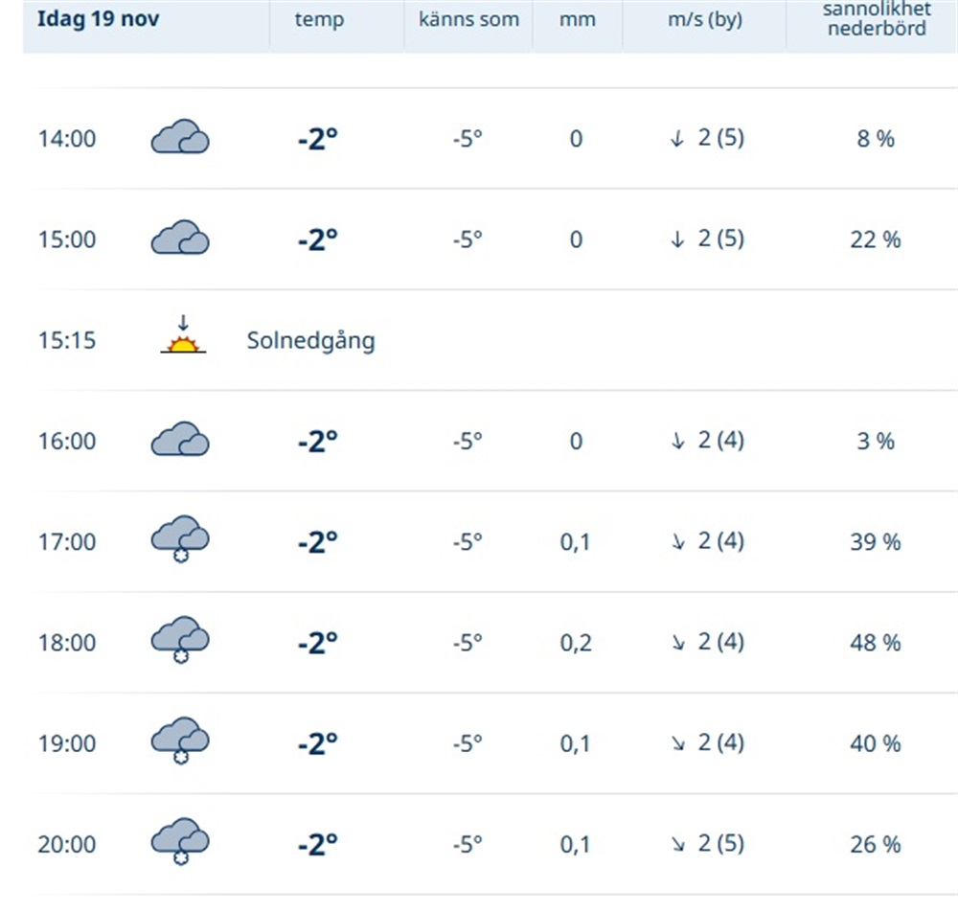Click the 0,2 mm precipitation value

(x=575, y=643)
